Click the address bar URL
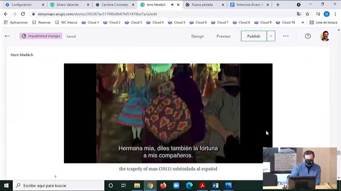Image resolution: width=341 pixels, height=191 pixels. click(x=97, y=14)
